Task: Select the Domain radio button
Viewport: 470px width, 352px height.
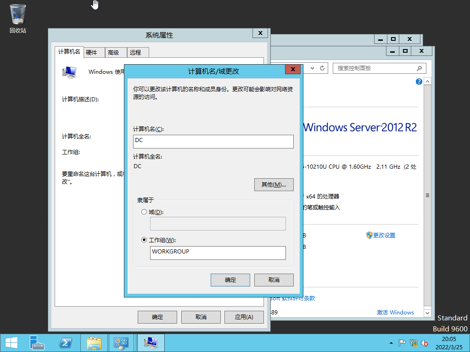Action: pos(144,212)
